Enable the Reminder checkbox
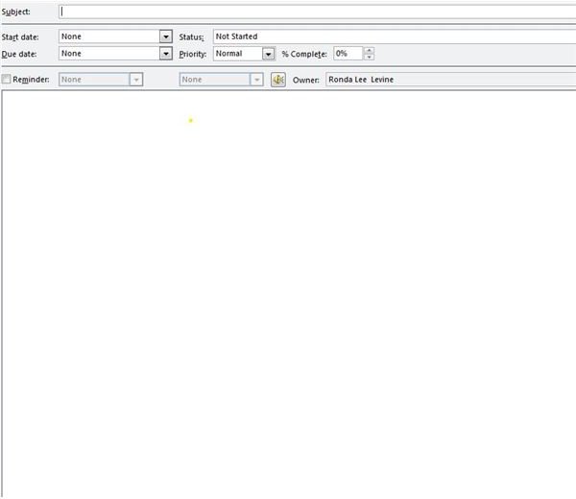This screenshot has height=499, width=576. (x=6, y=79)
